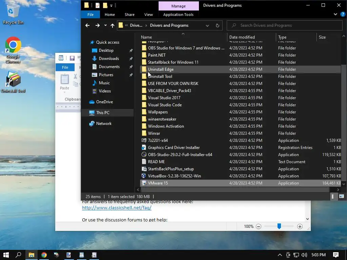
Task: Open the File tab in WordPad
Action: point(65,67)
